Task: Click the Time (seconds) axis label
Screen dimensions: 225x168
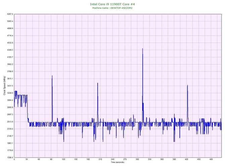Action: [x=118, y=162]
